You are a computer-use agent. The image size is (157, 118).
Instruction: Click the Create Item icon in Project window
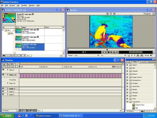[11, 56]
